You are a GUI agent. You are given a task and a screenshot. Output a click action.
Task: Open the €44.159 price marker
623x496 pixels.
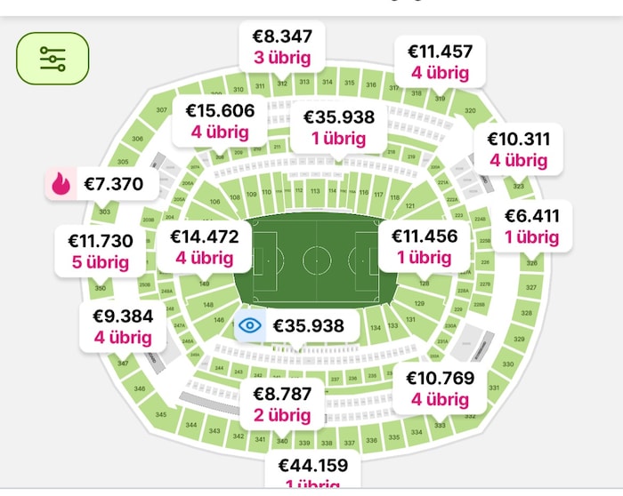coord(312,468)
